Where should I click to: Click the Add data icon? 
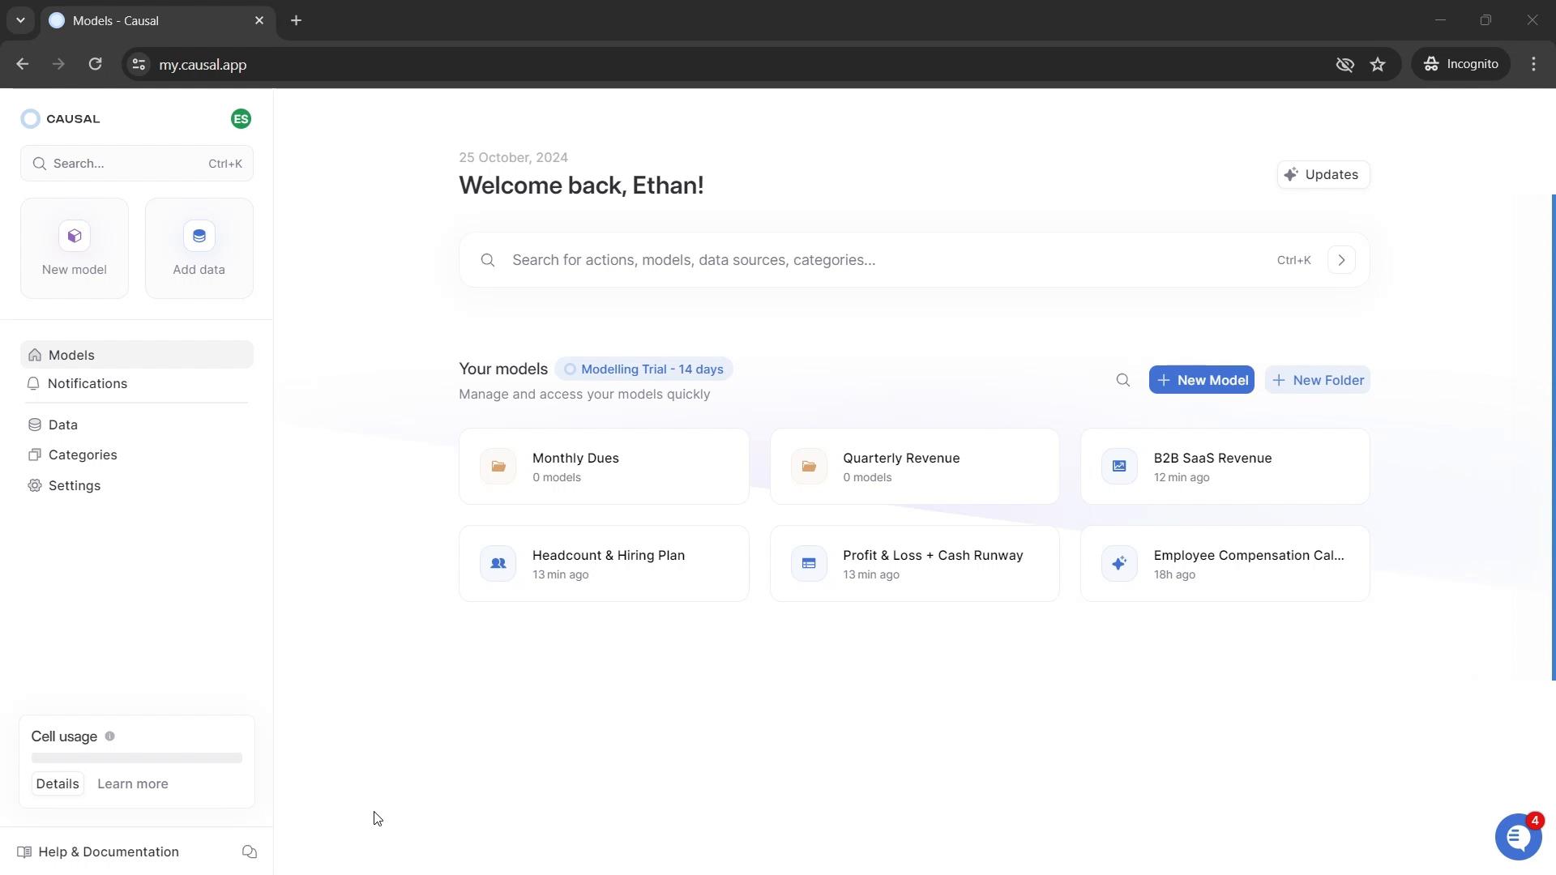point(199,236)
